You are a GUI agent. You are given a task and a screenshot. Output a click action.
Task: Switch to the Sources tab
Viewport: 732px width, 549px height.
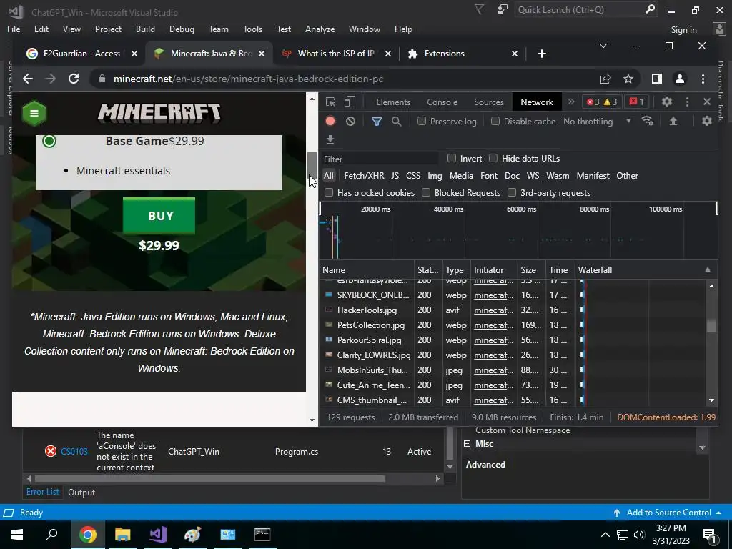coord(489,102)
